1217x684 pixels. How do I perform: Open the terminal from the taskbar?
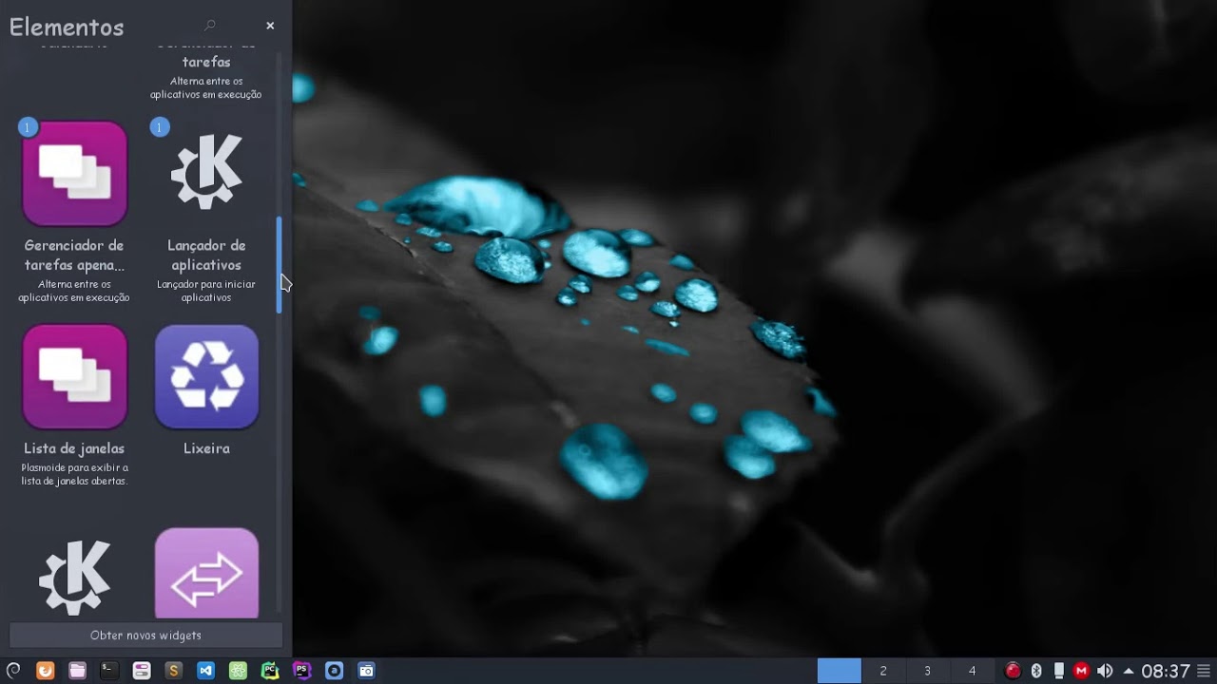pos(109,671)
